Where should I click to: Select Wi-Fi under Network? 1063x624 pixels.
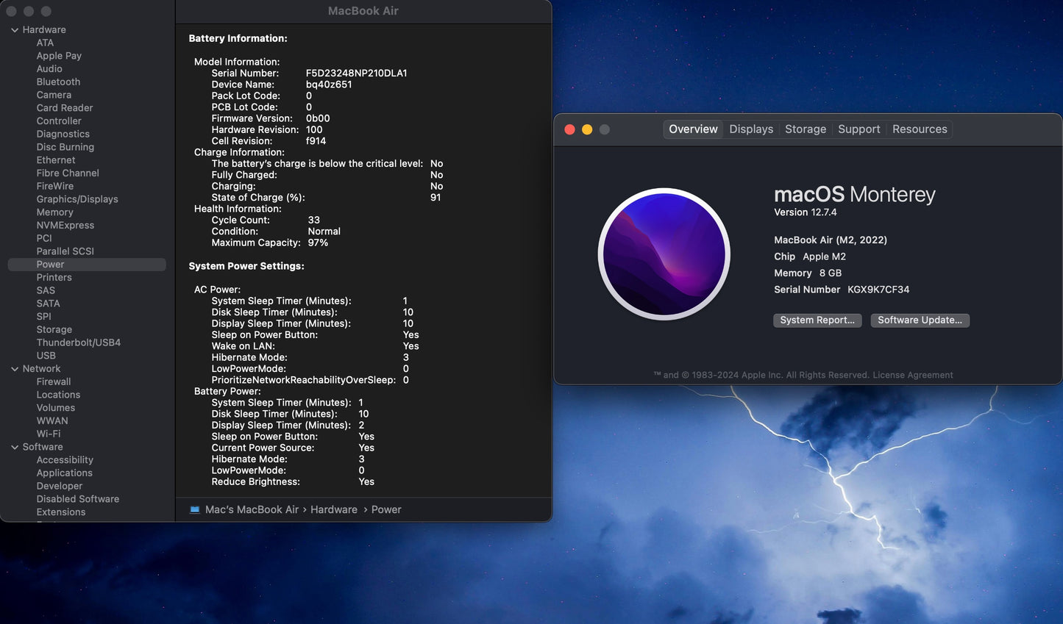tap(49, 434)
